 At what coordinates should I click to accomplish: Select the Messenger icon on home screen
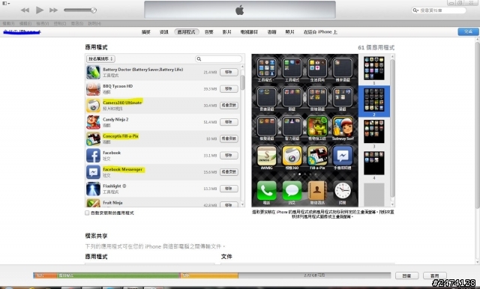tap(343, 156)
